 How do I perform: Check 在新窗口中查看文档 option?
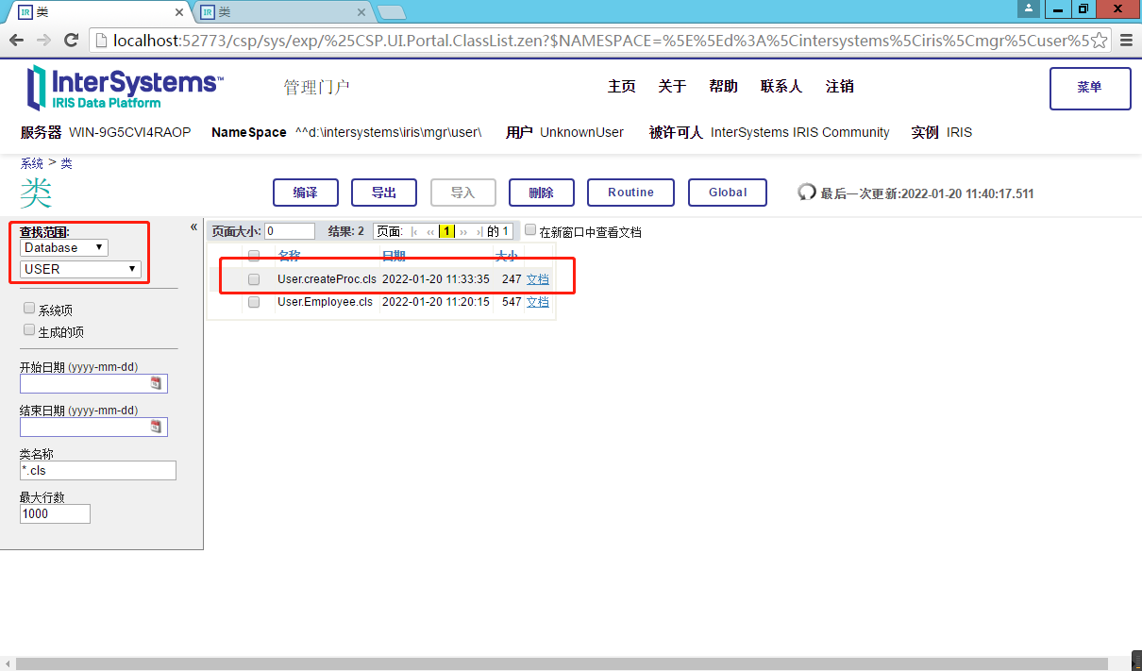[530, 230]
